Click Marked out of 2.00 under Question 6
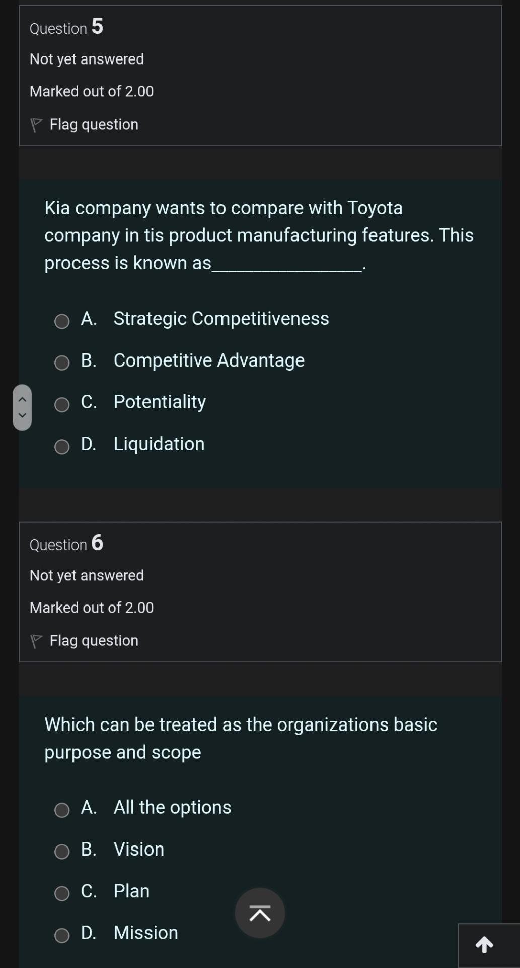Screen dimensions: 520x968 coord(92,607)
